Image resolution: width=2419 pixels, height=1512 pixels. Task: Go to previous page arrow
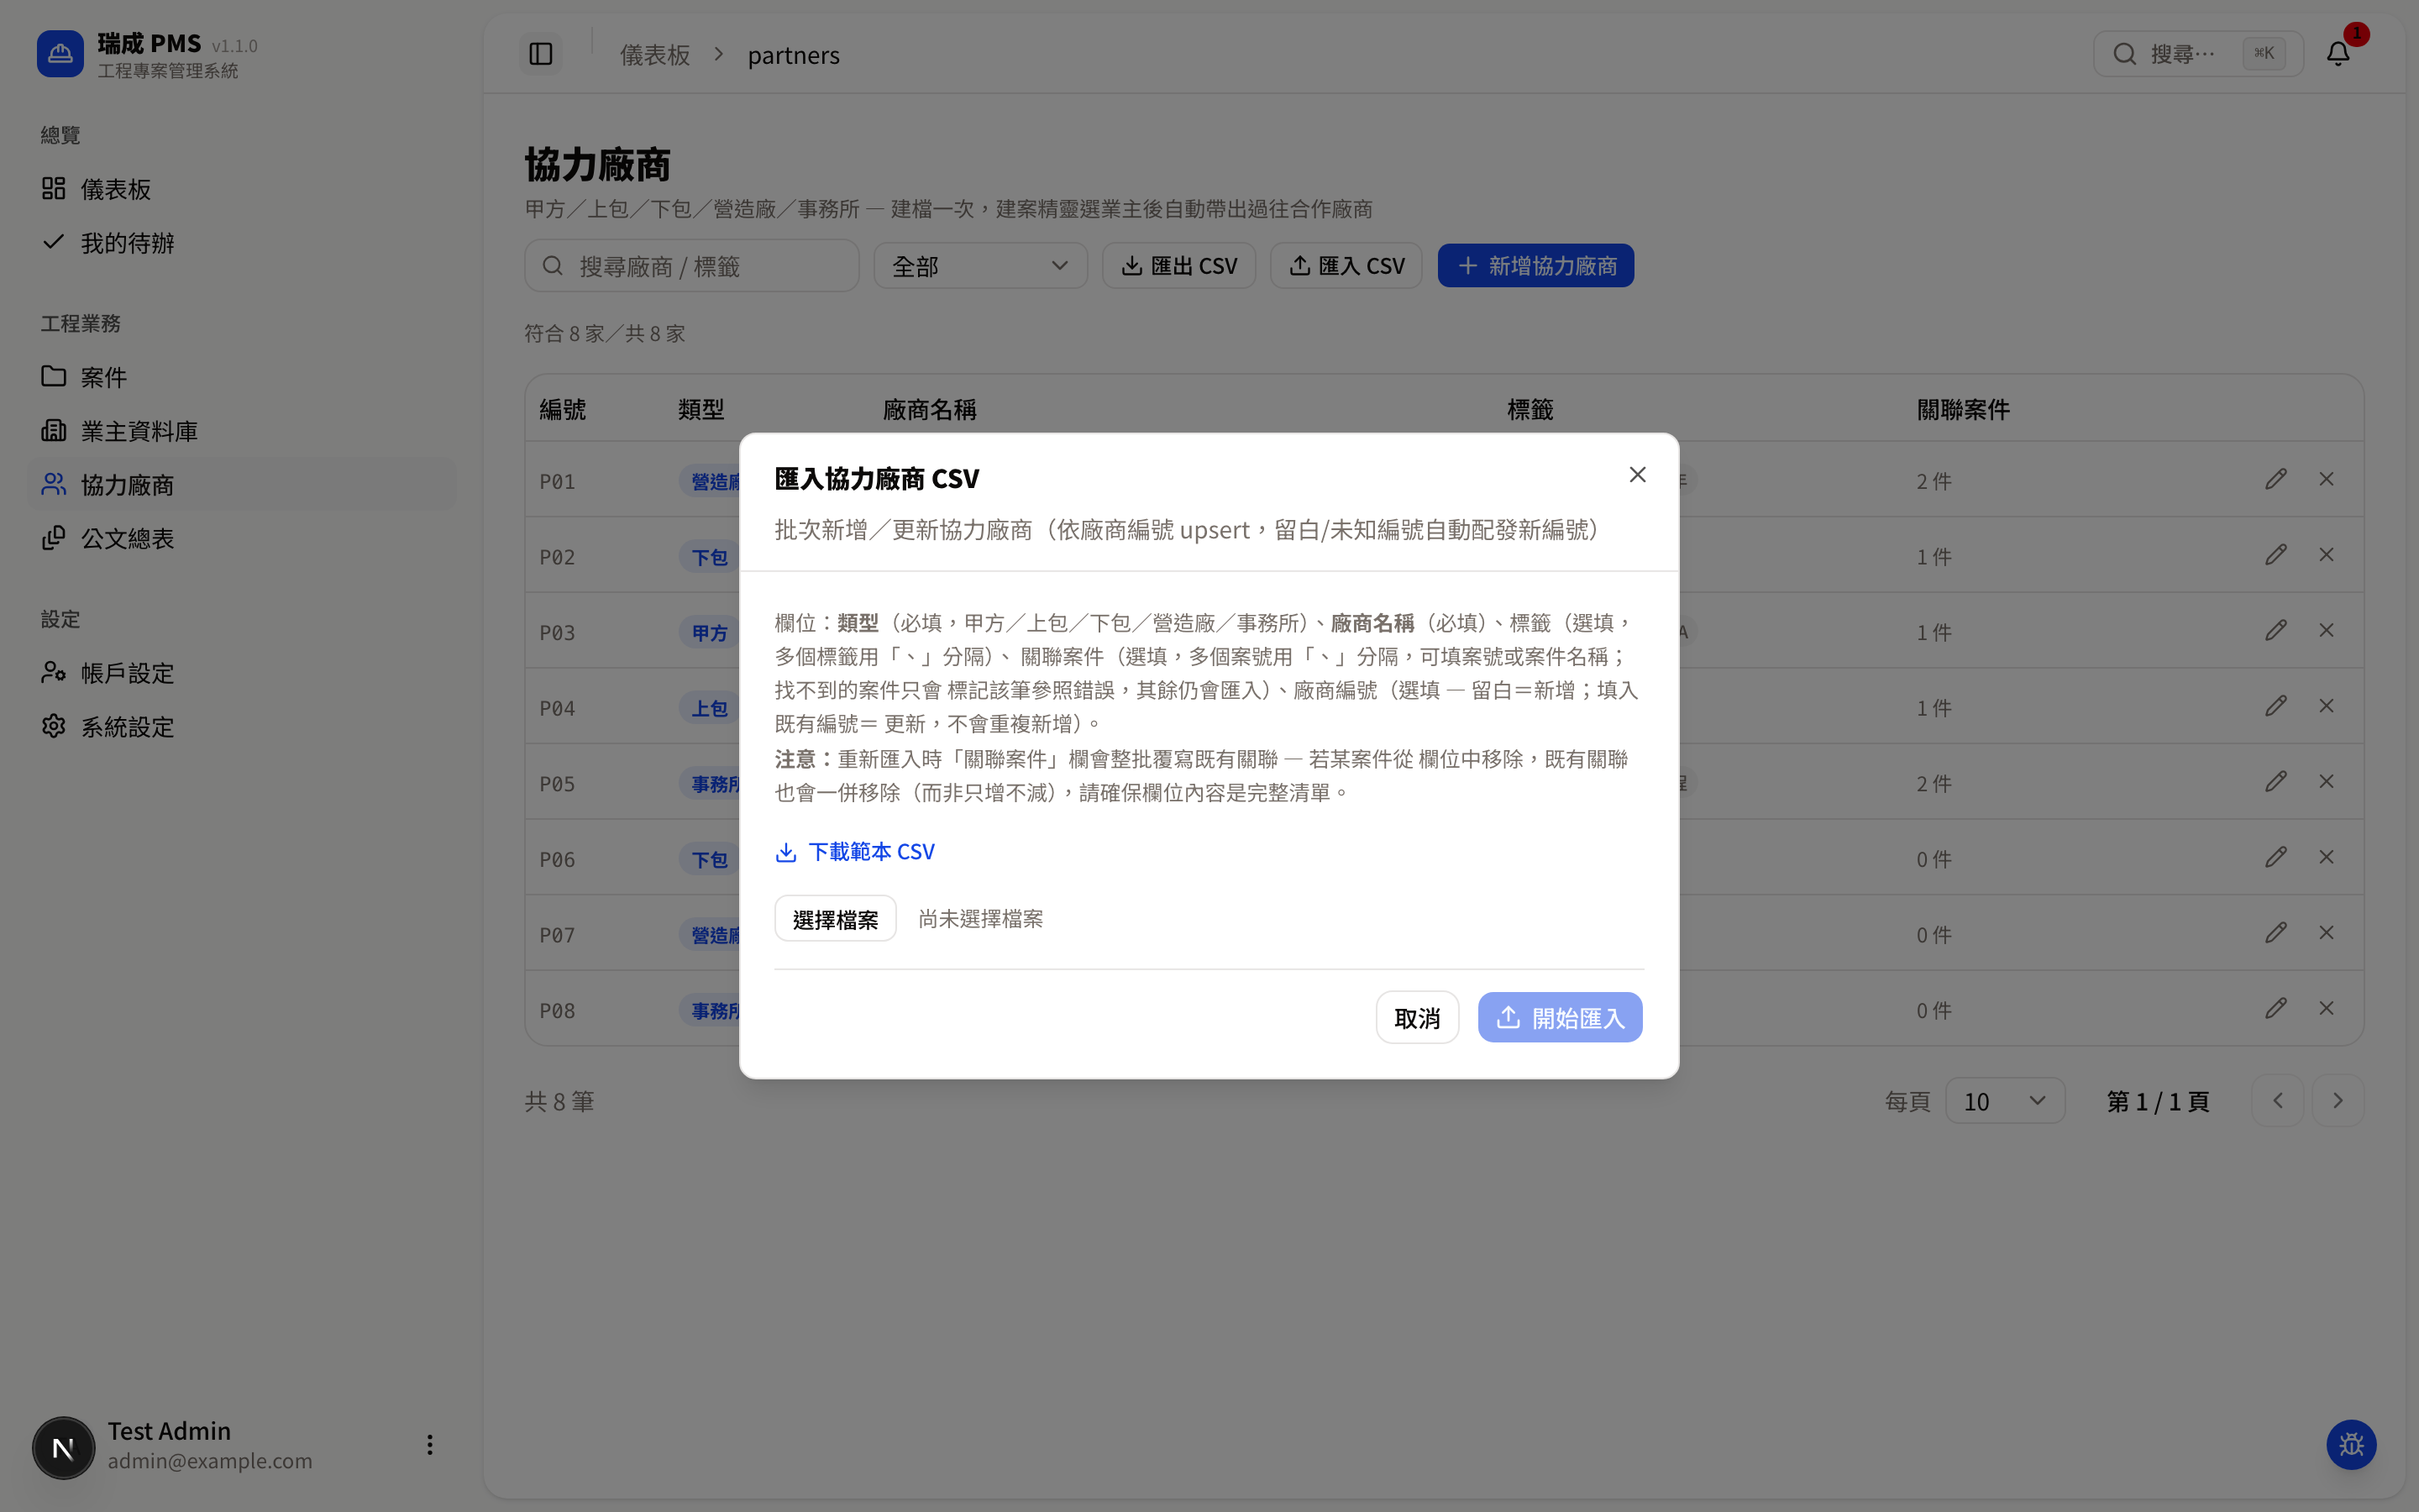[x=2278, y=1101]
